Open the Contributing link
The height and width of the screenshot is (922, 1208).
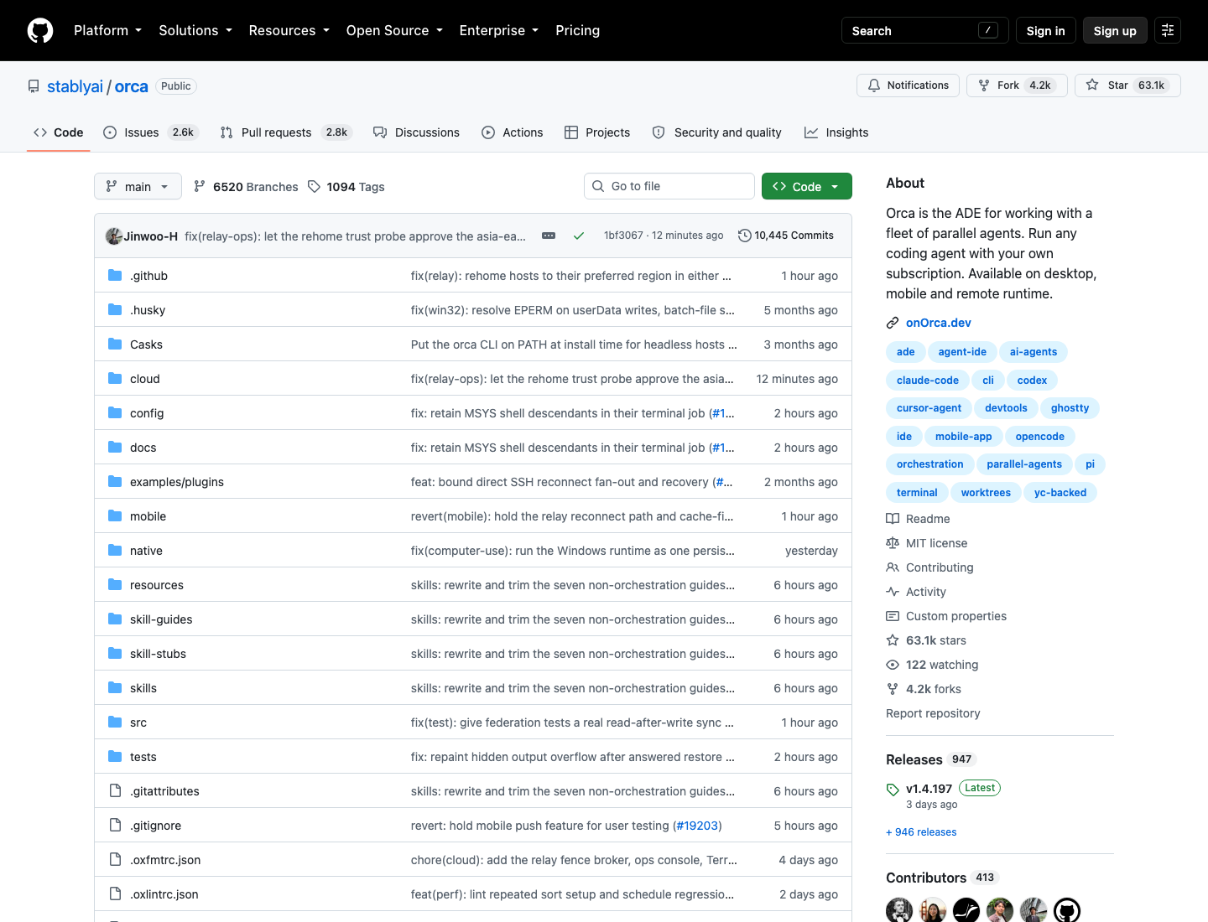(930, 567)
